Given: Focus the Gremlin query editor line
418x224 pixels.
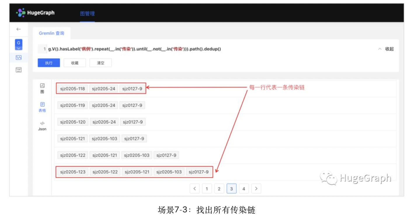Looking at the screenshot, I should coord(207,49).
